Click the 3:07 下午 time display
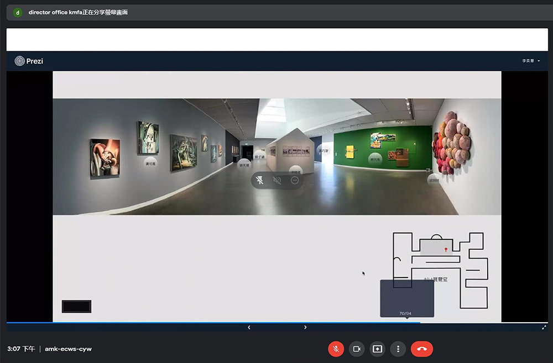This screenshot has height=363, width=553. coord(21,349)
